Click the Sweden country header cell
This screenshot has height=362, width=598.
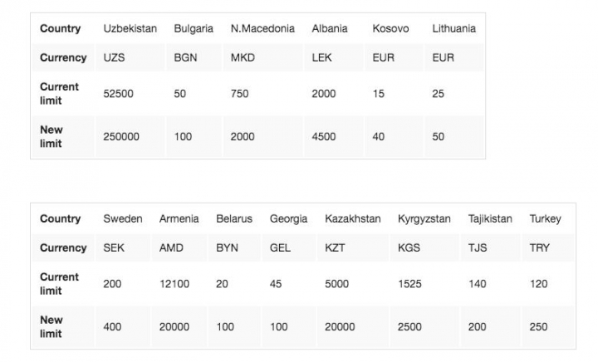click(123, 219)
